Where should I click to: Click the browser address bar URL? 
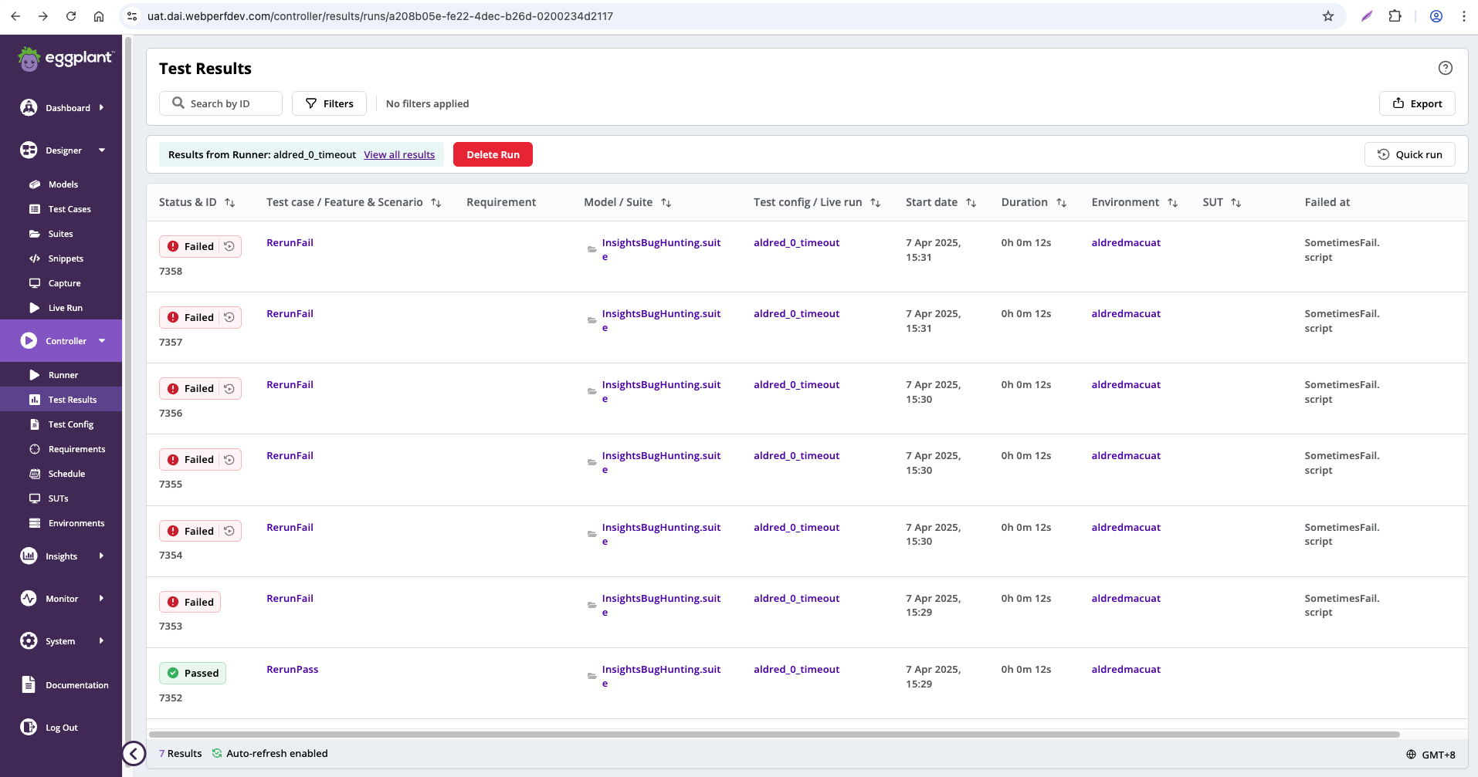tap(380, 16)
